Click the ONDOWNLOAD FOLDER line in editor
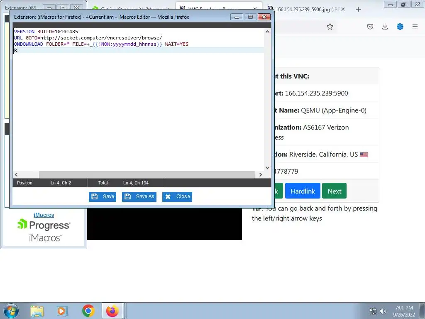This screenshot has width=425, height=319. click(x=101, y=44)
